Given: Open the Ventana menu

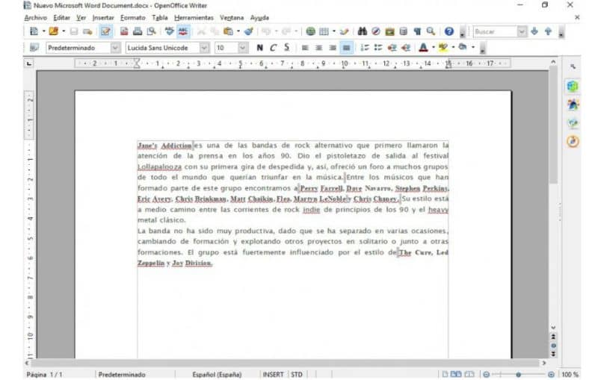Looking at the screenshot, I should click(232, 17).
